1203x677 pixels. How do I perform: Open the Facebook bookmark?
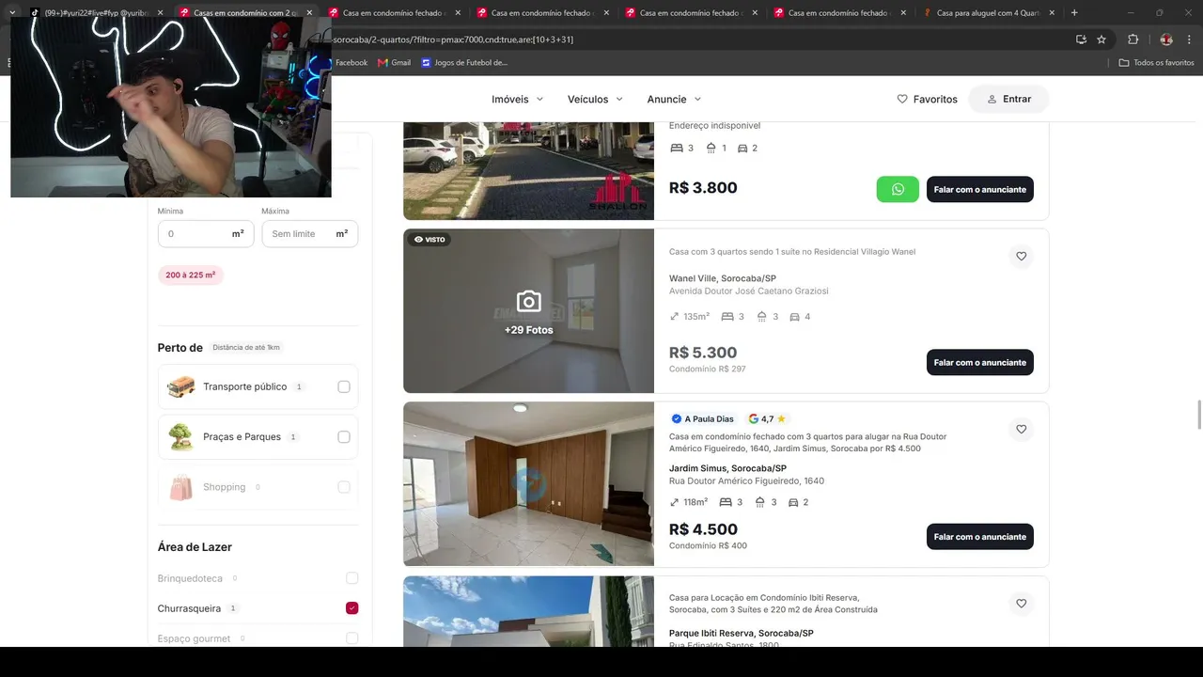351,63
